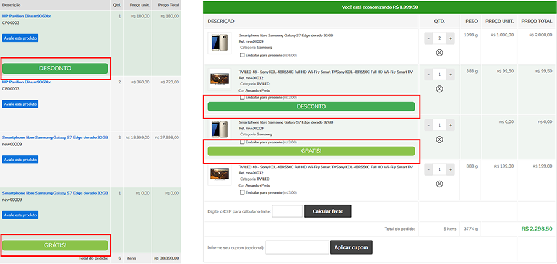Image resolution: width=557 pixels, height=264 pixels.
Task: Rate the Samsung Galaxy priced R$ 37.998,00 total
Action: click(x=20, y=160)
